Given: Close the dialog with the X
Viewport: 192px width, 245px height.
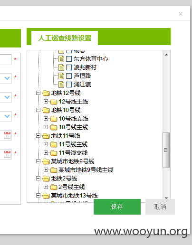Looking at the screenshot, I should tap(181, 14).
